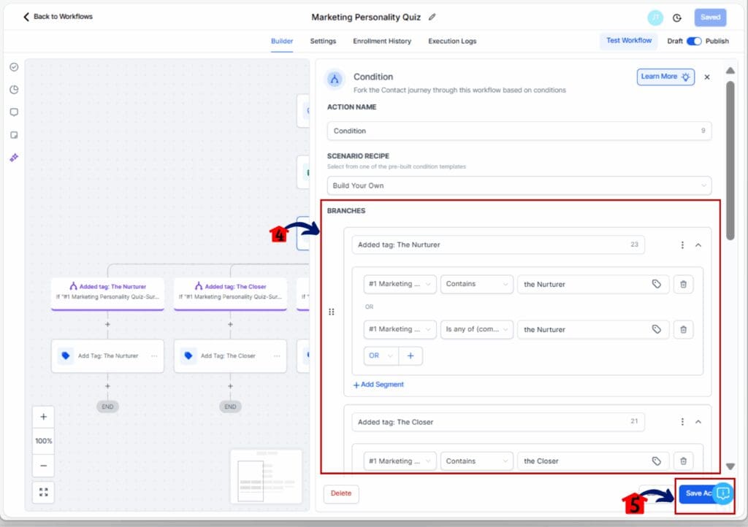Delete the Contains 'the Nurturer' condition row
748x527 pixels.
tap(683, 285)
